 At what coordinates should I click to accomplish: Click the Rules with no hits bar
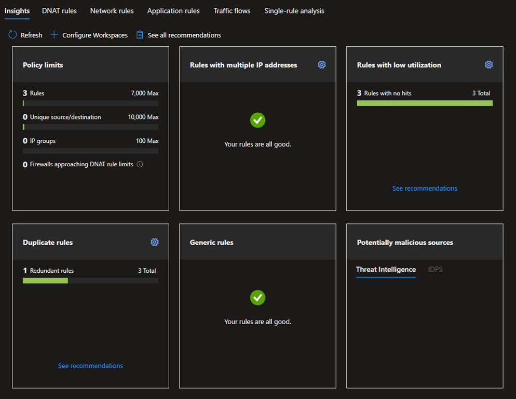click(x=425, y=103)
